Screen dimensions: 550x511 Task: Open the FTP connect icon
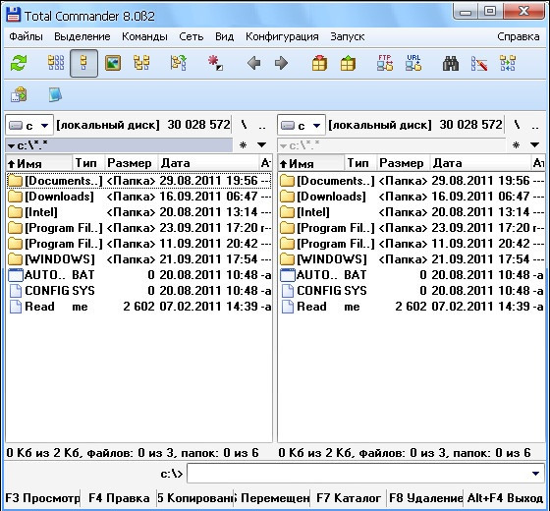[x=385, y=63]
